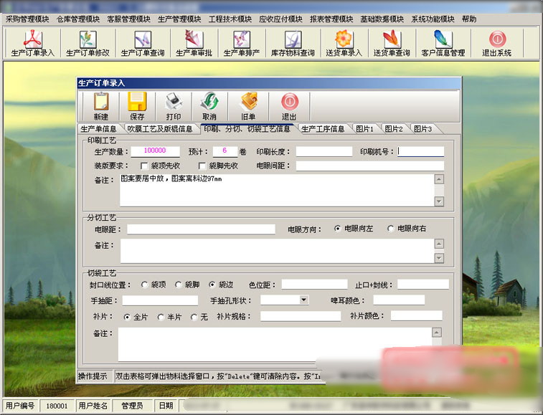Screen dimensions: 543x415
Task: Select 全片 patch radio button
Action: pos(127,317)
